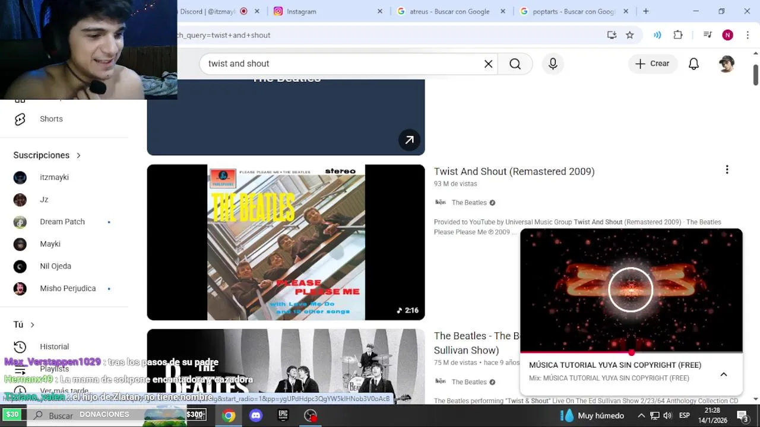
Task: Seek on the miniplayer progress bar
Action: 631,352
